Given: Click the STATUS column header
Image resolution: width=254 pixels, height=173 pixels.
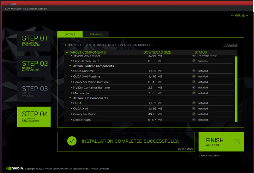Looking at the screenshot, I should click(201, 52).
